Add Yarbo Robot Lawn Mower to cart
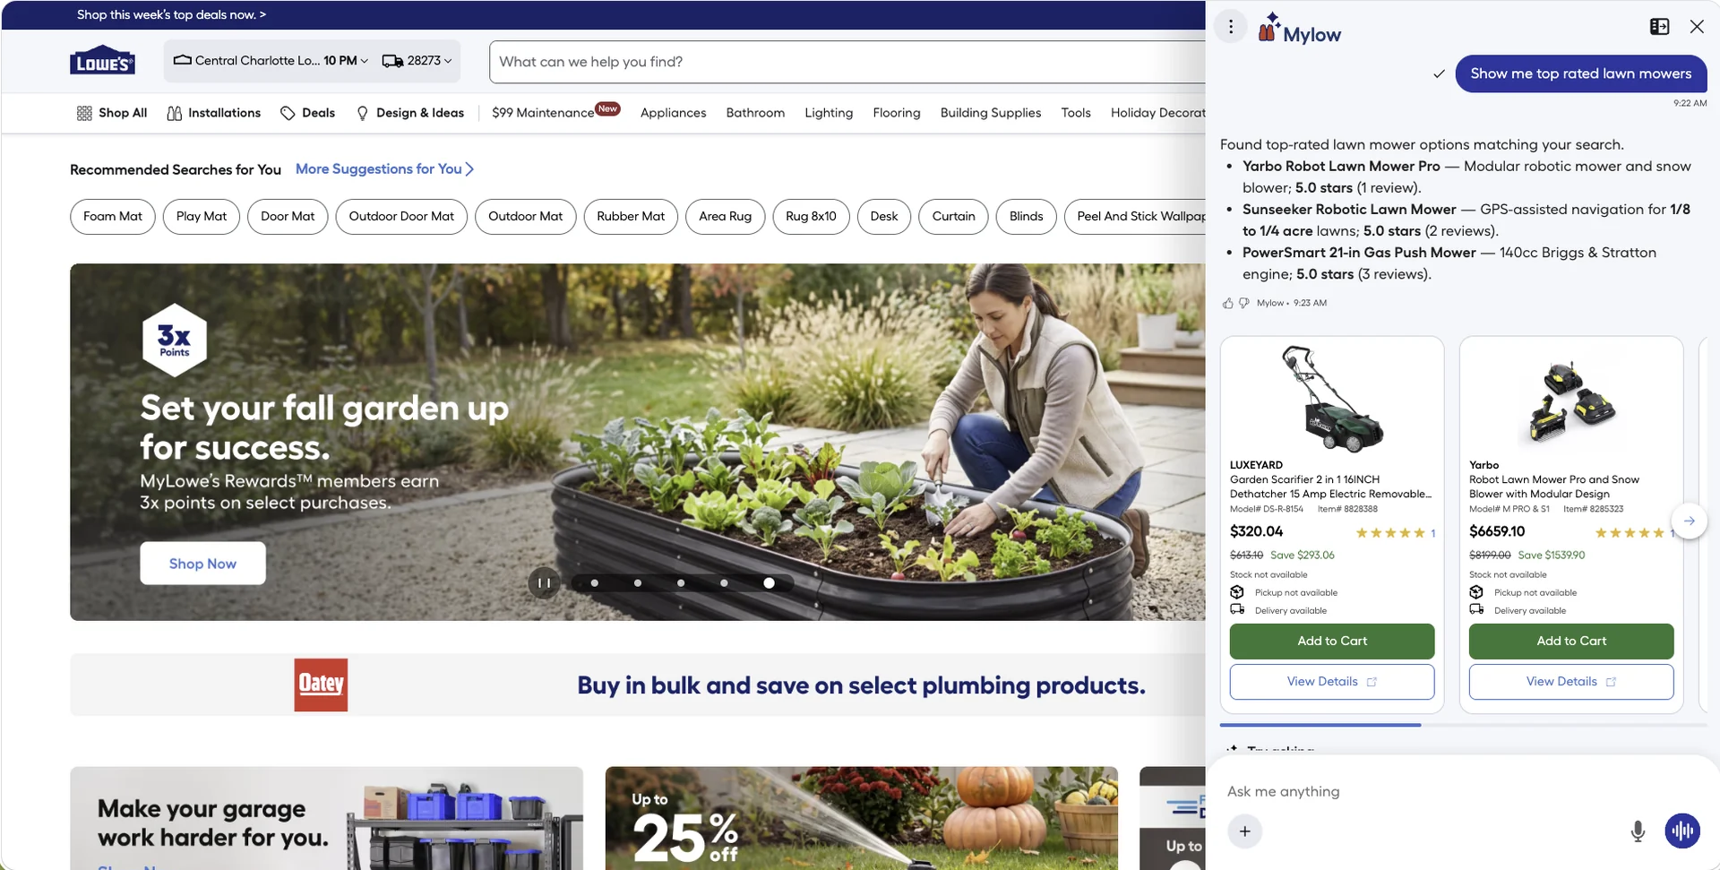Viewport: 1720px width, 870px height. tap(1571, 641)
